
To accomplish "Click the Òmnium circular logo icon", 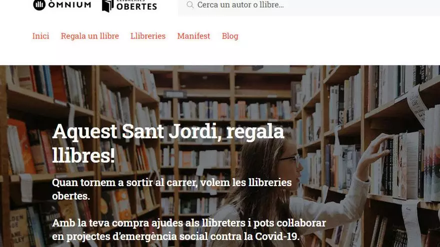I will tap(39, 5).
